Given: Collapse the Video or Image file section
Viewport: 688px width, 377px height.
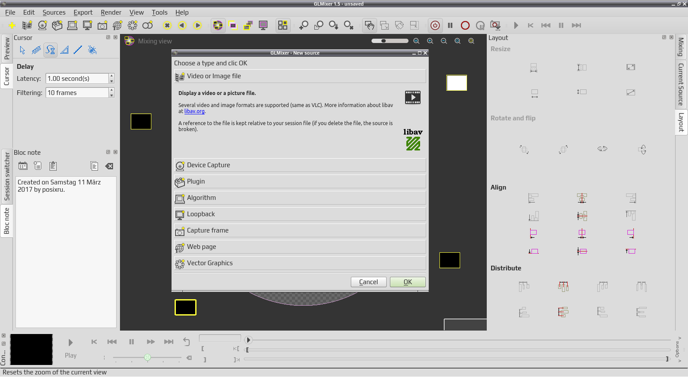Looking at the screenshot, I should [x=300, y=76].
